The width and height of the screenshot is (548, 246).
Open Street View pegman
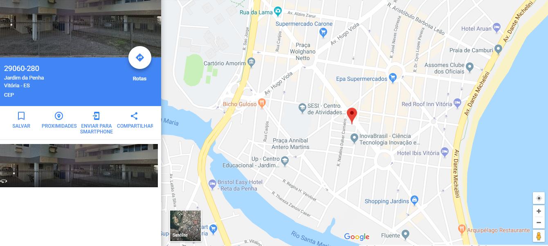539,236
